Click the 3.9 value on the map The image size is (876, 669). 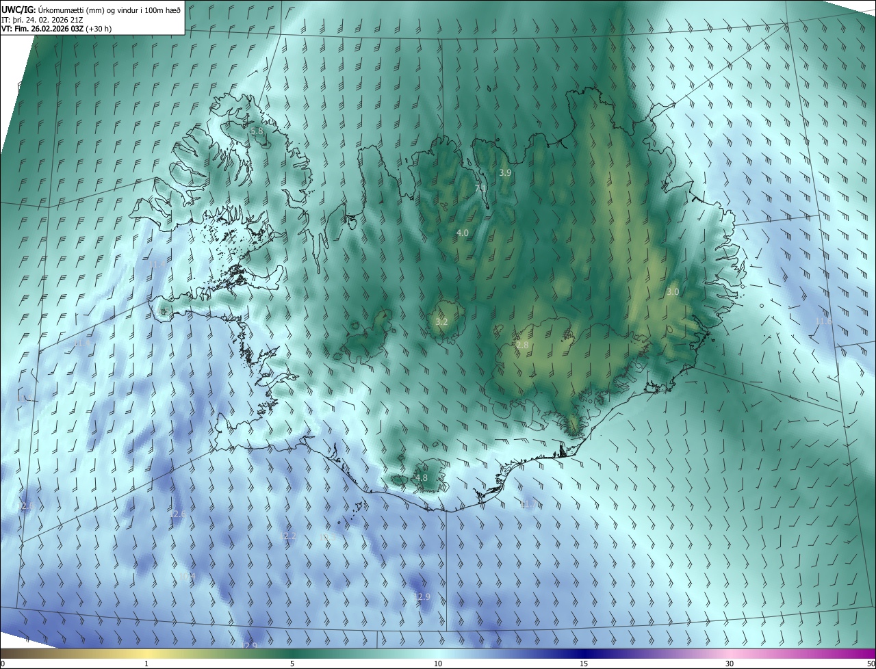click(x=505, y=173)
